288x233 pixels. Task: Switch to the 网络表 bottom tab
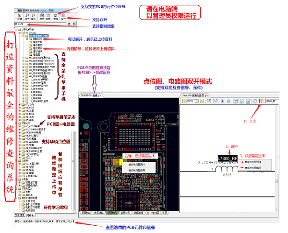pos(30,215)
